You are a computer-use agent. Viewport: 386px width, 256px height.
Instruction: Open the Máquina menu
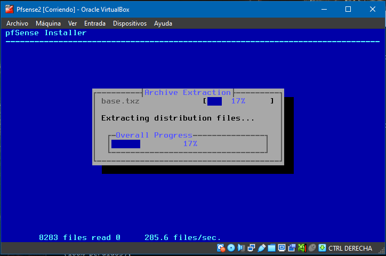tap(48, 23)
